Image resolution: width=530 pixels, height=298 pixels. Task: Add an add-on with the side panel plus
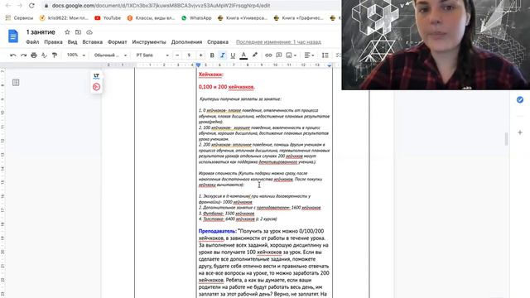(x=520, y=132)
